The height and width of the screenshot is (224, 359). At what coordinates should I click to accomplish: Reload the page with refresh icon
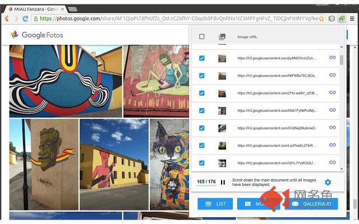pos(25,18)
